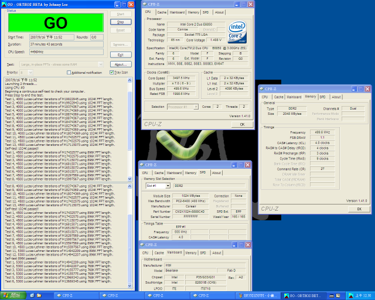Close the CPU-Z Mainboard window
The height and width of the screenshot is (300, 375).
pyautogui.click(x=248, y=244)
